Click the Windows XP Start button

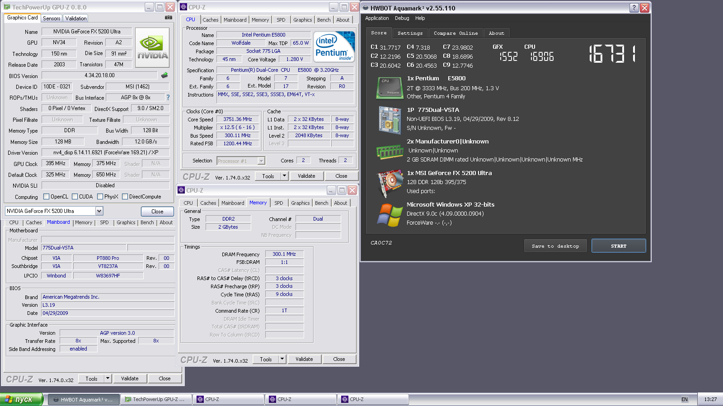pyautogui.click(x=22, y=399)
